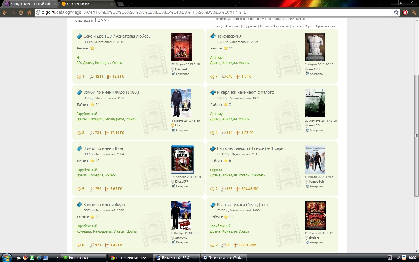
Task: Switch to Проигрыватель Windows taskbar window
Action: pyautogui.click(x=223, y=258)
